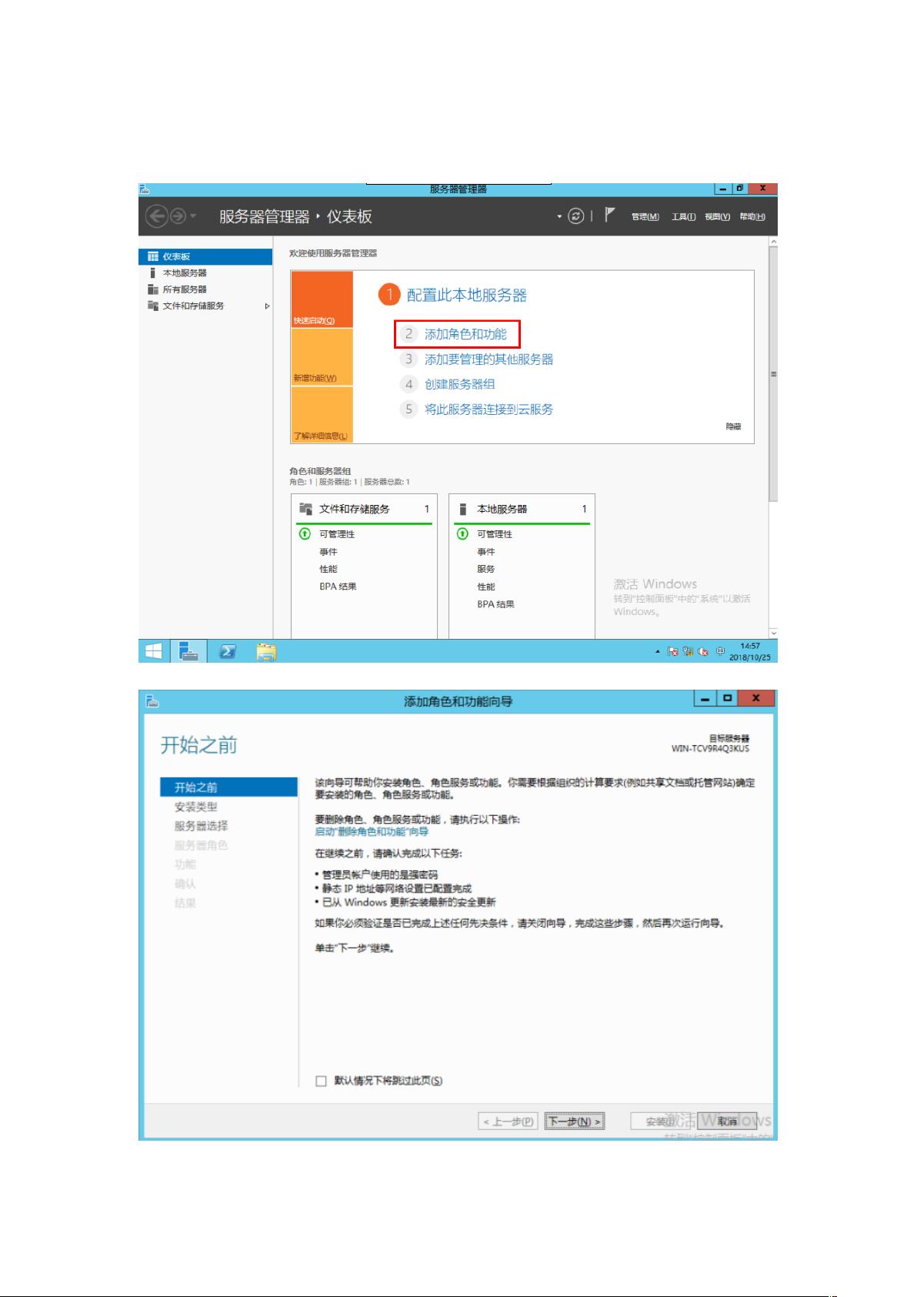Click BPA 结果 in 文件和存储服务 tile
Viewport: 917px width, 1297px height.
tap(338, 587)
